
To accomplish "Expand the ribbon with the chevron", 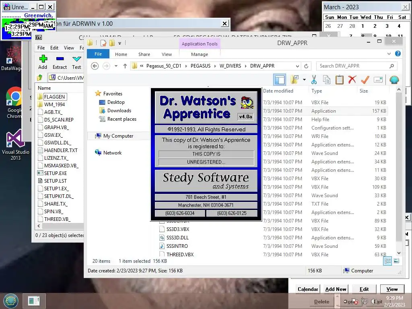I will [x=389, y=54].
